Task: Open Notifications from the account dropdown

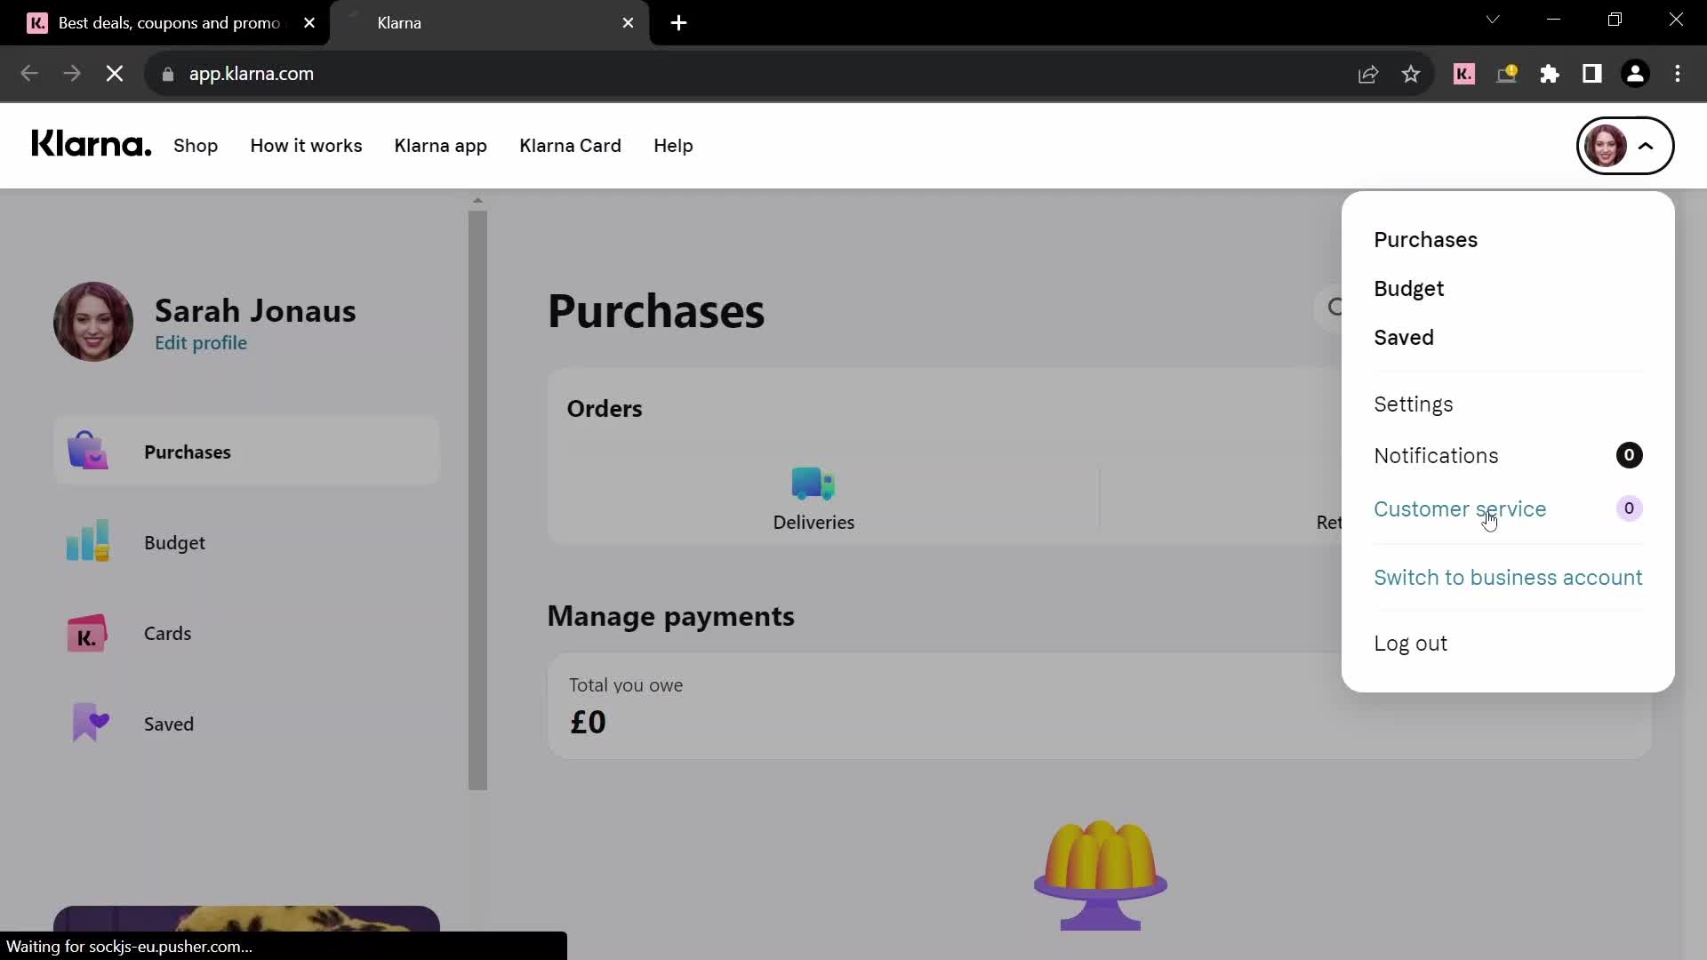Action: click(x=1436, y=456)
